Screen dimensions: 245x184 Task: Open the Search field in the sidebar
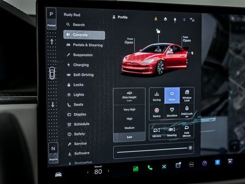tap(76, 25)
